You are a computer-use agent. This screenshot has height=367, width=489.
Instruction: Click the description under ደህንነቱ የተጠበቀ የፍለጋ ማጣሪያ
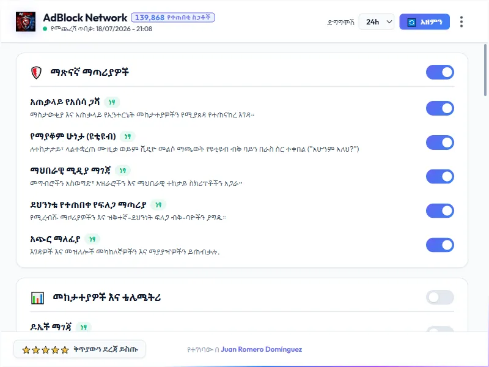point(128,218)
